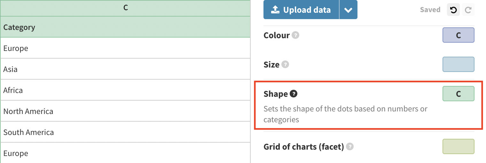Click help icon next to Shape
This screenshot has width=486, height=163.
(x=294, y=94)
